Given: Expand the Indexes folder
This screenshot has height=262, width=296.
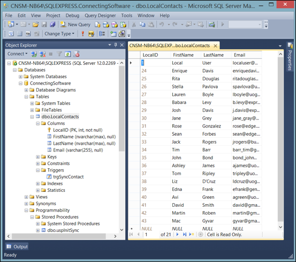Looking at the screenshot, I should (x=38, y=184).
